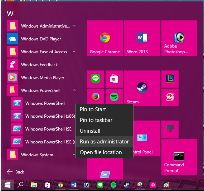Click the Windows Store tile
Viewport: 204px width, 191px height.
(114, 79)
